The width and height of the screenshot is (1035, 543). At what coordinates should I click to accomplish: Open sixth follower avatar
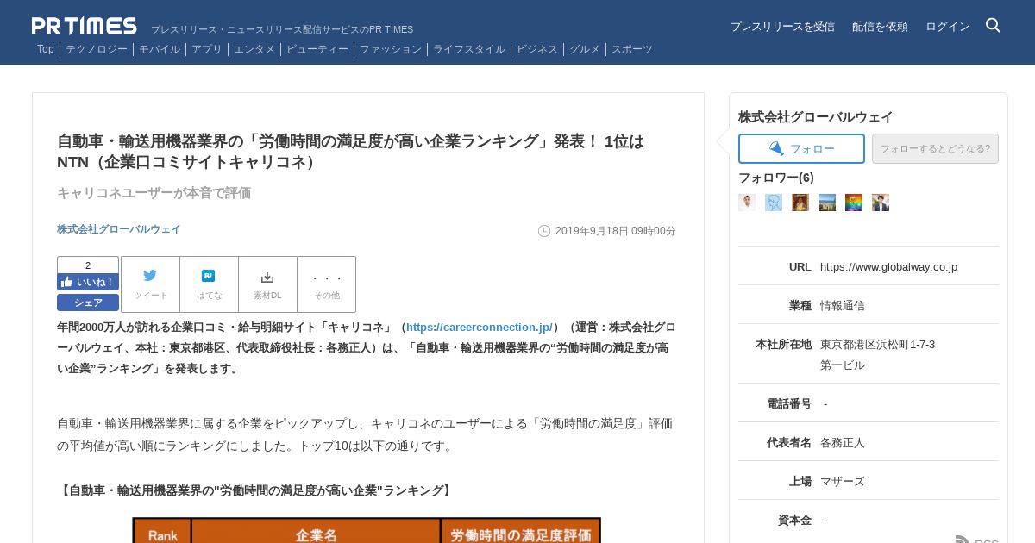click(881, 203)
